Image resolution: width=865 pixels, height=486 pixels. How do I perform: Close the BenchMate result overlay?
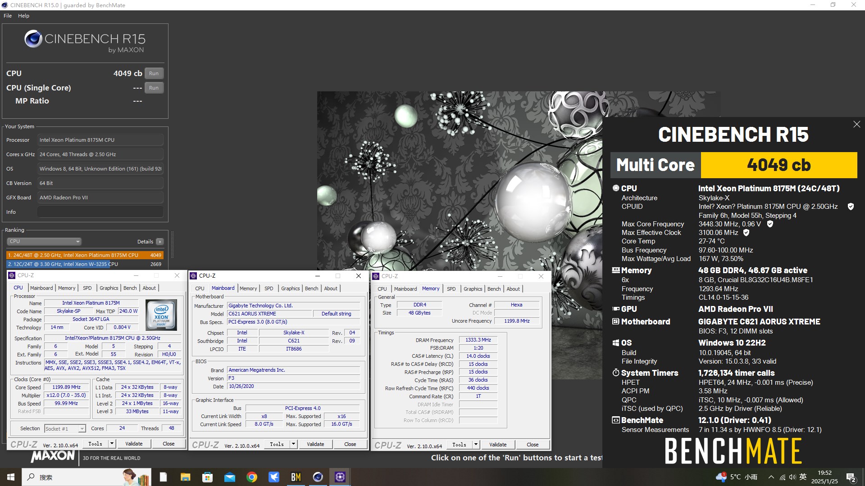(856, 124)
